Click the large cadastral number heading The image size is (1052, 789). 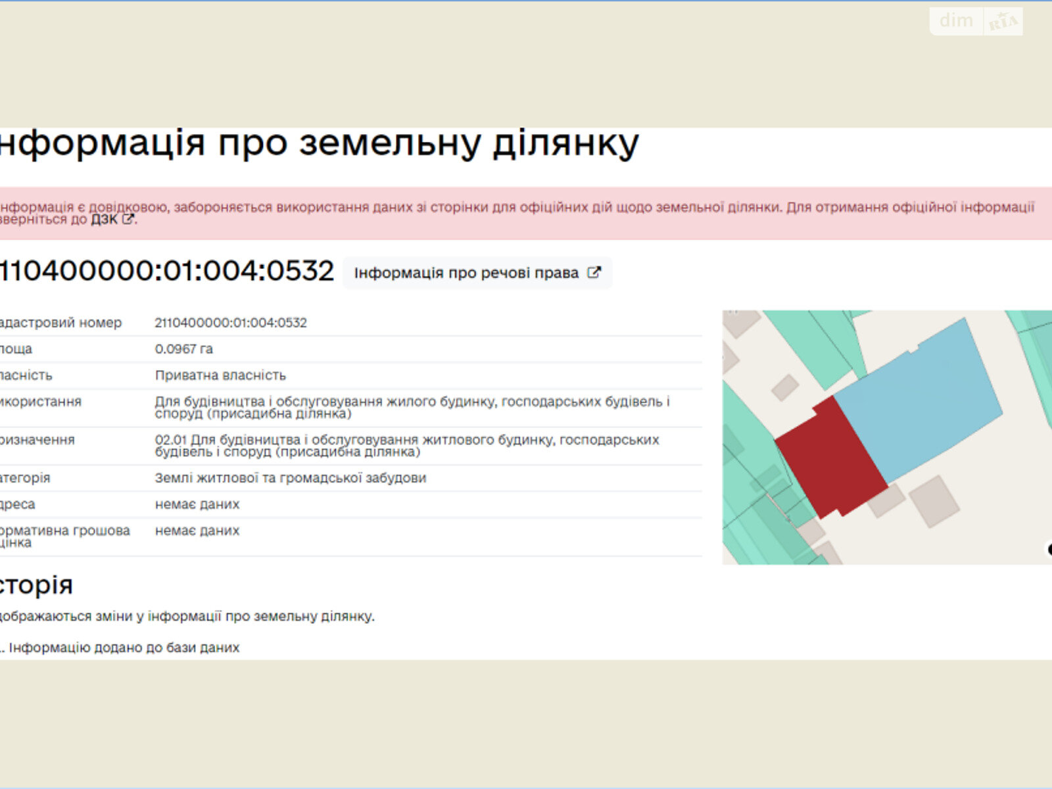tap(167, 271)
